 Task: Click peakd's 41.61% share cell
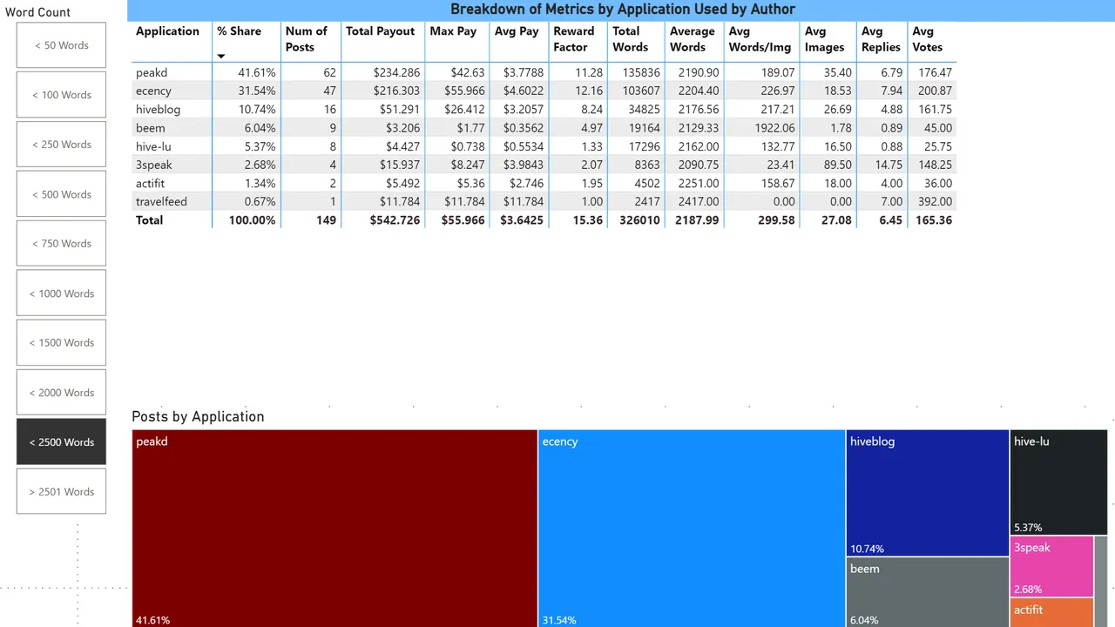pyautogui.click(x=257, y=72)
